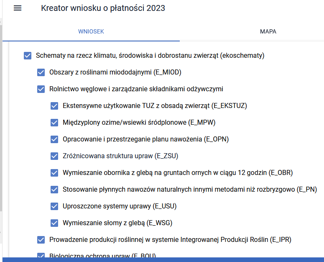Screen dimensions: 324x262
Task: Uncheck the E_WSG słoma checkbox
Action: point(54,223)
